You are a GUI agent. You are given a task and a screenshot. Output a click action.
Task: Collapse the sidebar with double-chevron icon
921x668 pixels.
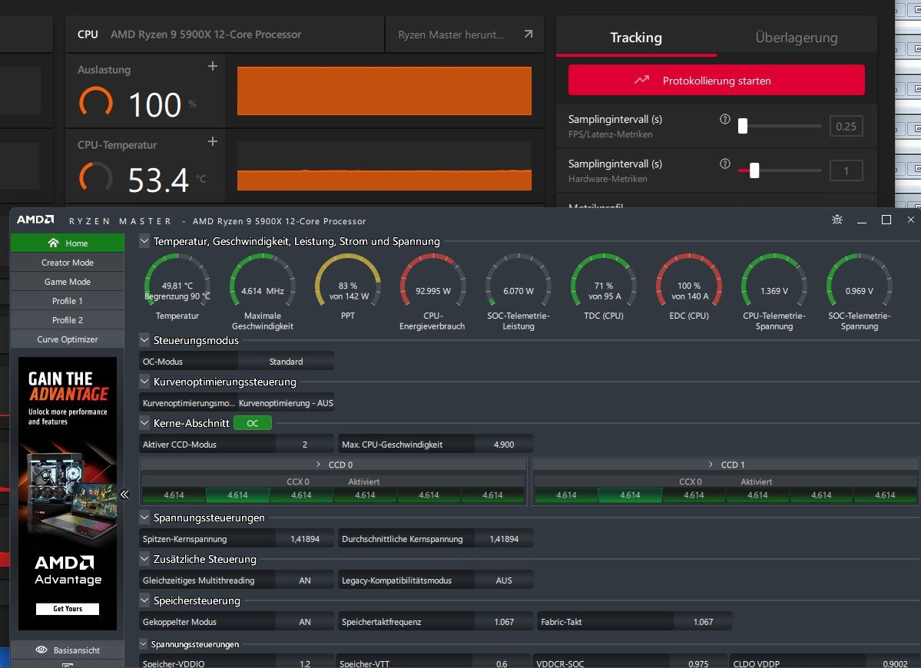click(124, 494)
